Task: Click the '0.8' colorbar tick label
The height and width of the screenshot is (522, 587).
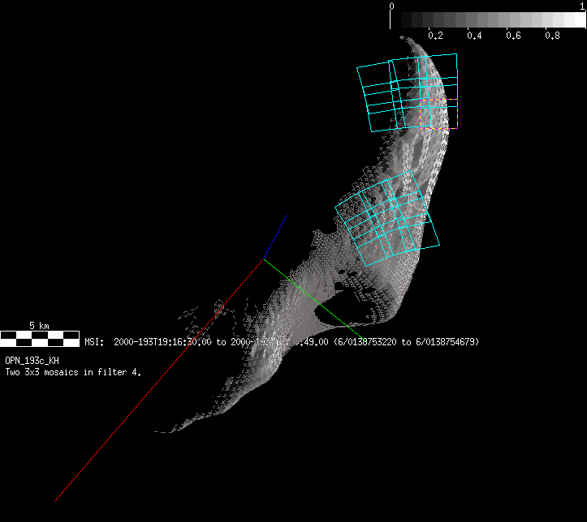Action: 552,36
